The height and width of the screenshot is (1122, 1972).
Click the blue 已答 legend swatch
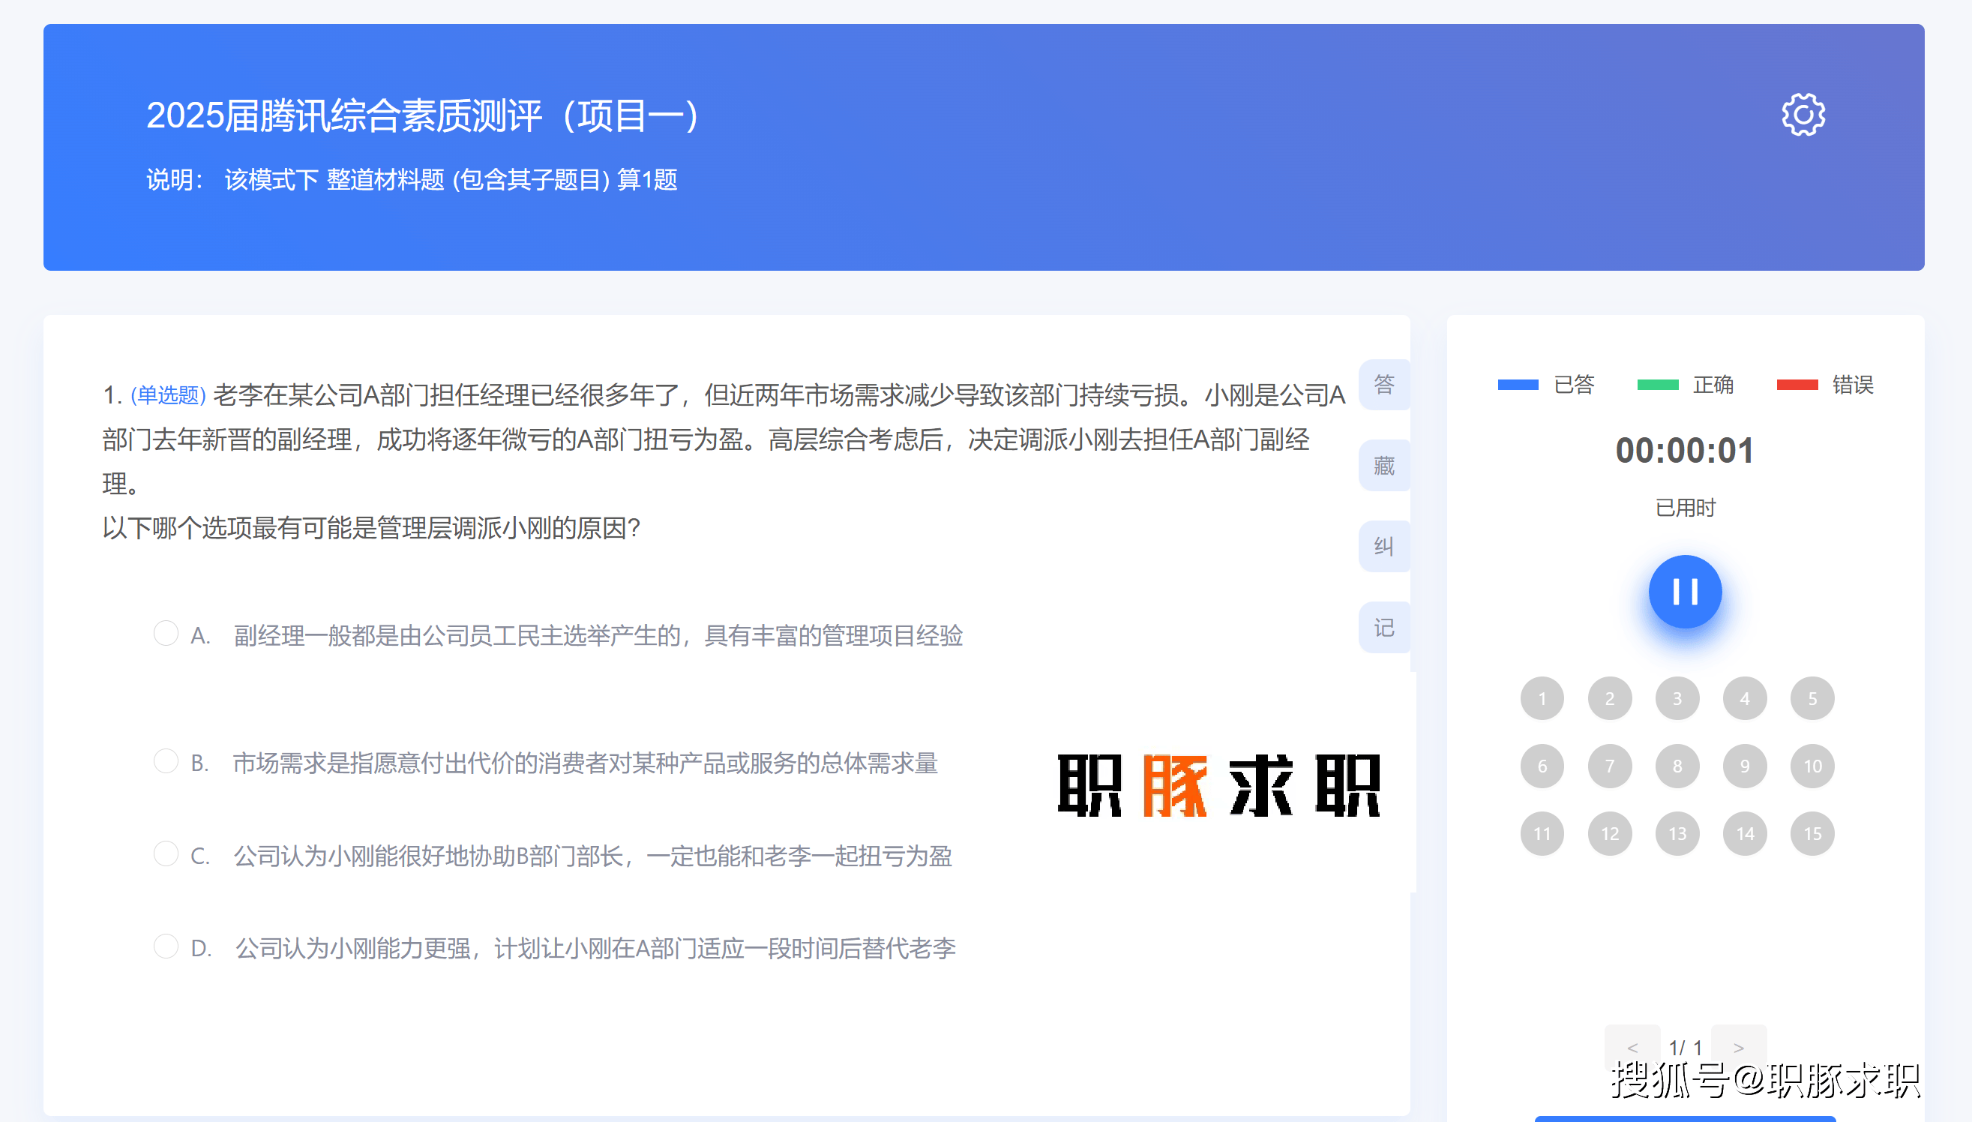[x=1518, y=385]
